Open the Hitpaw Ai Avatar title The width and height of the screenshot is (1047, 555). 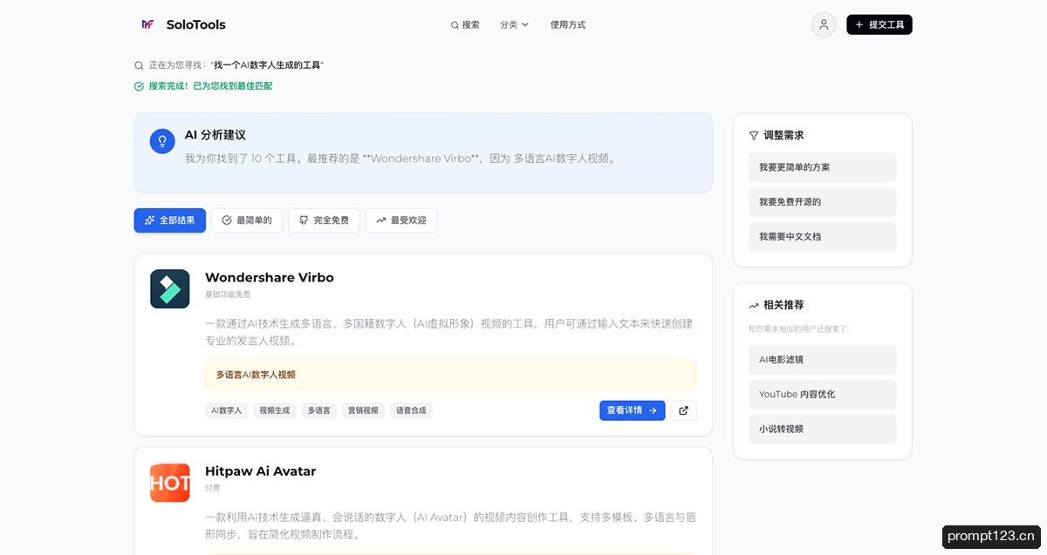[x=261, y=471]
